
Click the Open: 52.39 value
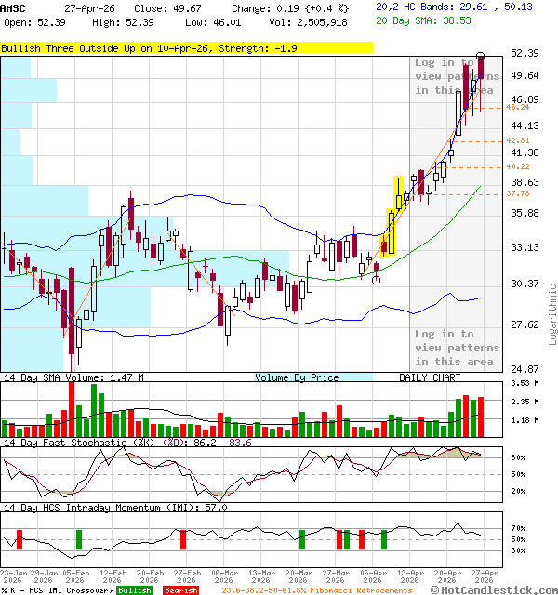34,22
